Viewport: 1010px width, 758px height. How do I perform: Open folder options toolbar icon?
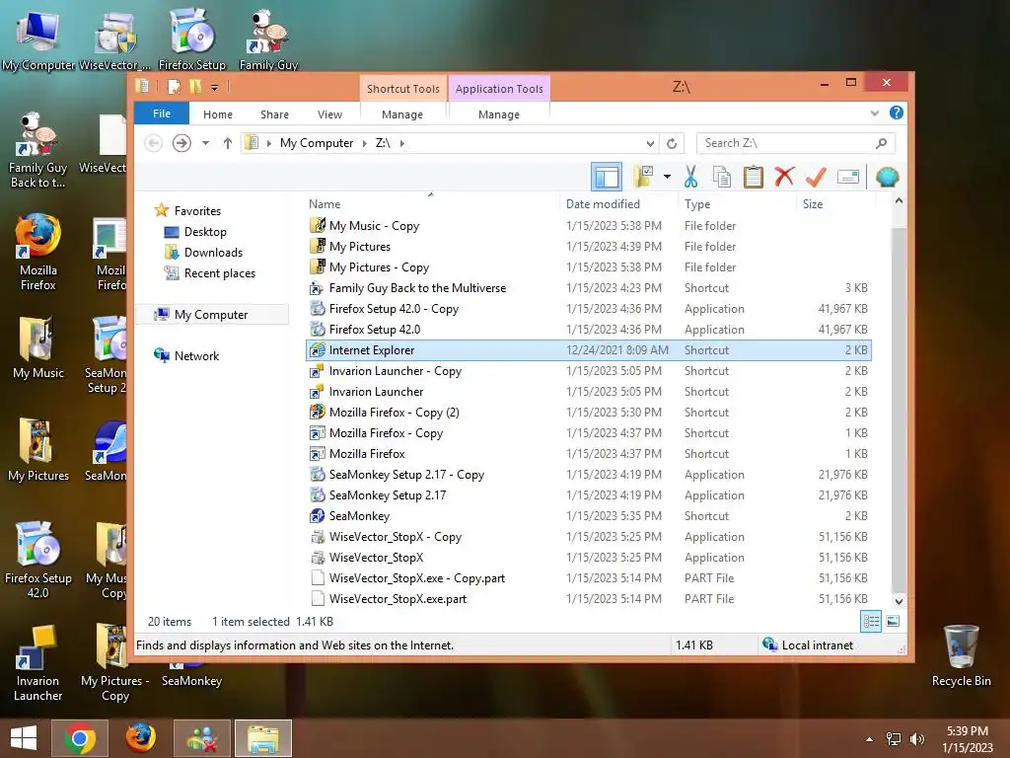tap(643, 176)
